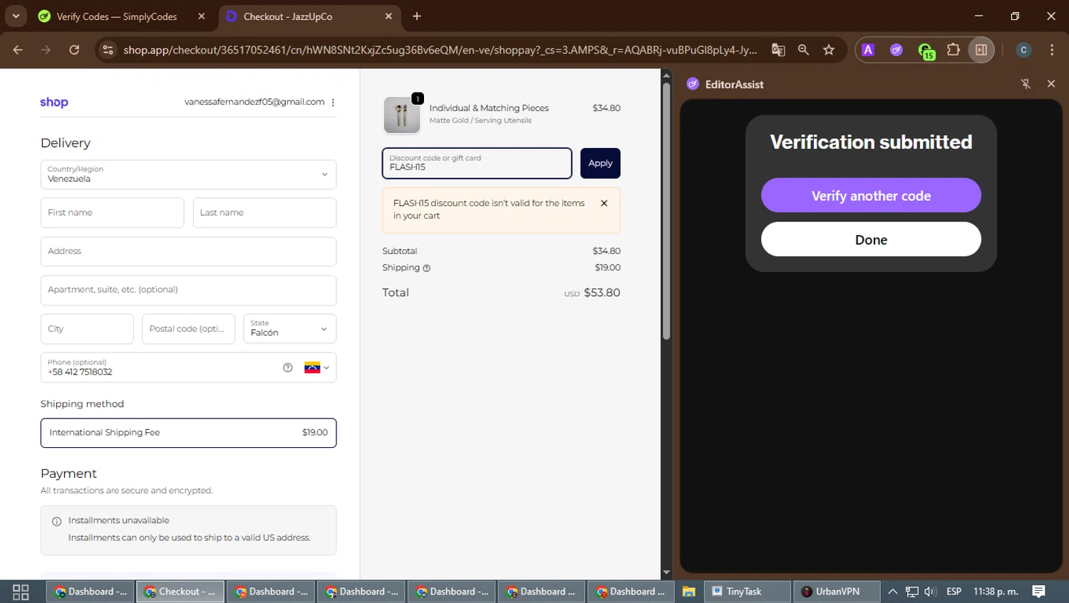Click the green extension with badge 15
Viewport: 1069px width, 603px height.
click(x=926, y=51)
